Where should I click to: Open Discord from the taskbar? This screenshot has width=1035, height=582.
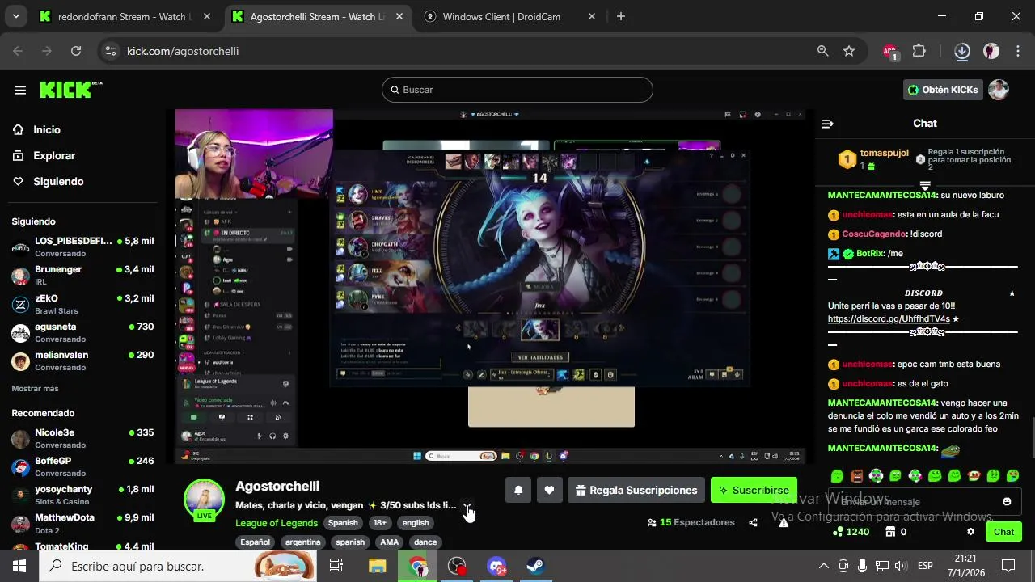(496, 566)
